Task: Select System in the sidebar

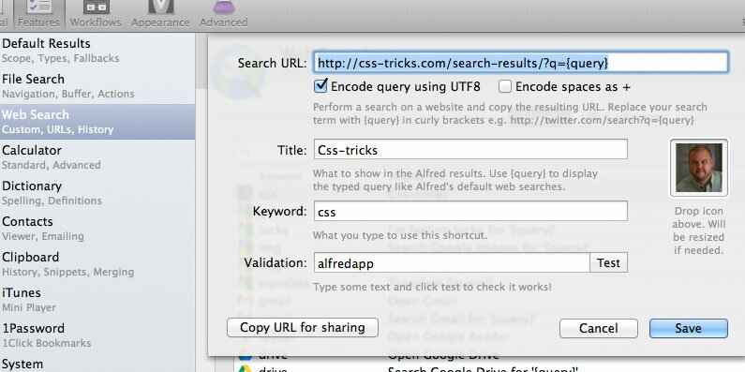Action: point(97,364)
